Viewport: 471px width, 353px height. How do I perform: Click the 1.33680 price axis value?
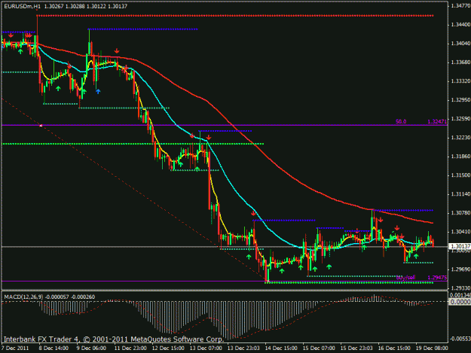(x=460, y=62)
